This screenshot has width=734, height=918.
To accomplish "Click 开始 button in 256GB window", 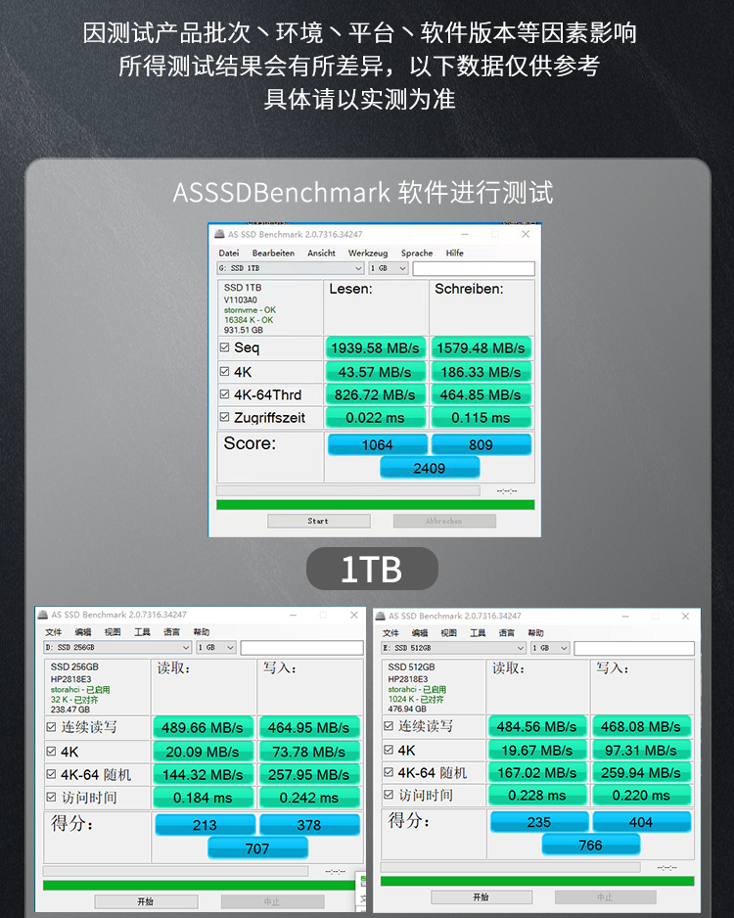I will click(146, 901).
